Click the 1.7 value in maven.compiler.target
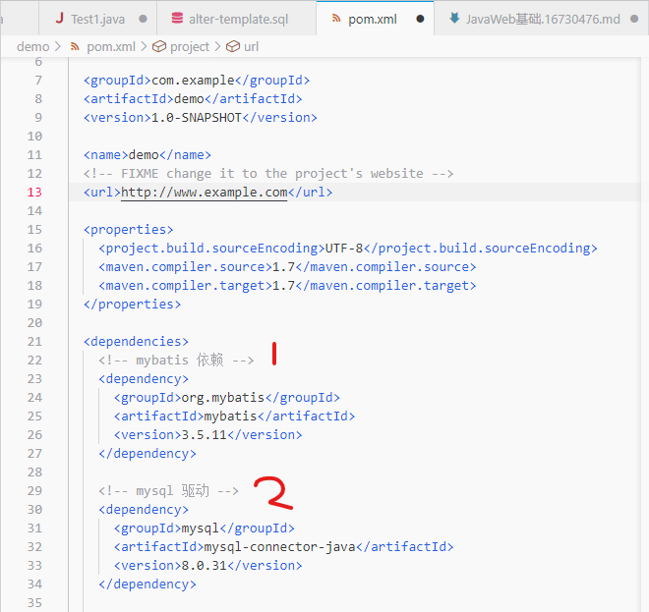 click(x=283, y=285)
